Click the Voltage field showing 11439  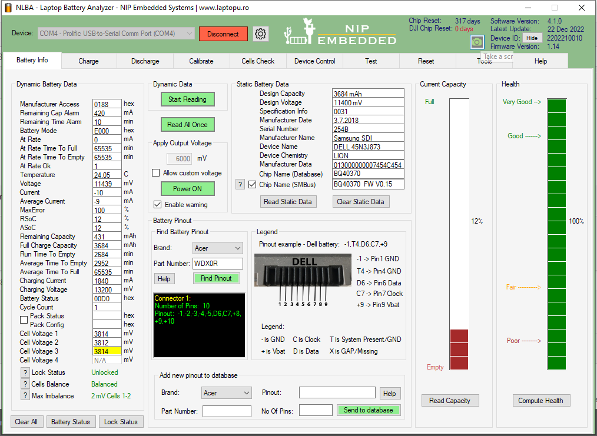point(107,184)
